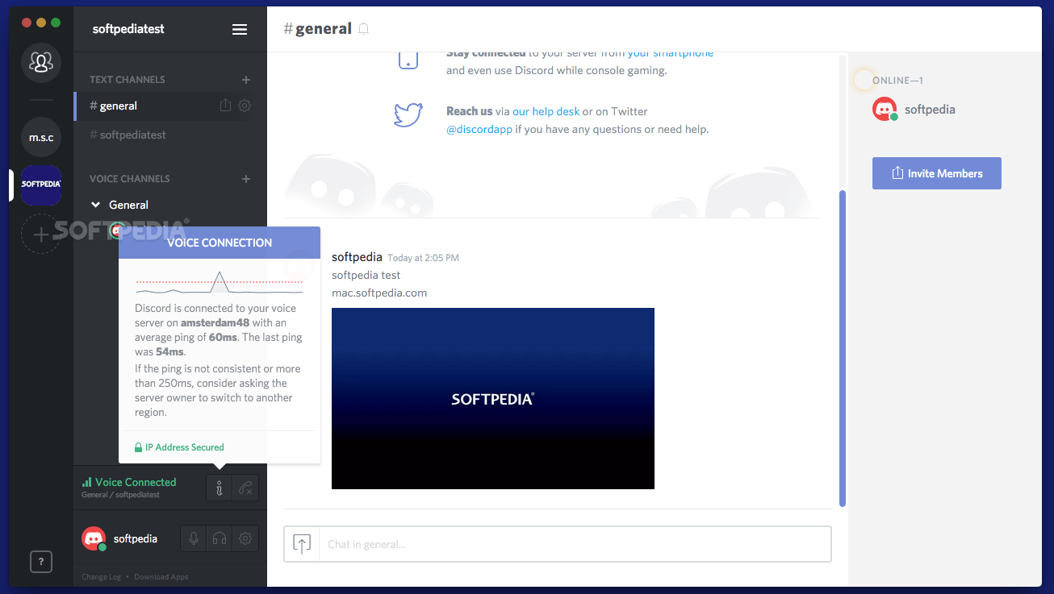Click in the 'Chat in general...' input field
This screenshot has width=1054, height=594.
pyautogui.click(x=575, y=544)
